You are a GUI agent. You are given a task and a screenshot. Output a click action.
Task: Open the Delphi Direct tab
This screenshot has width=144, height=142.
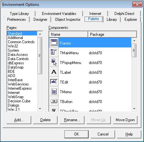124,14
